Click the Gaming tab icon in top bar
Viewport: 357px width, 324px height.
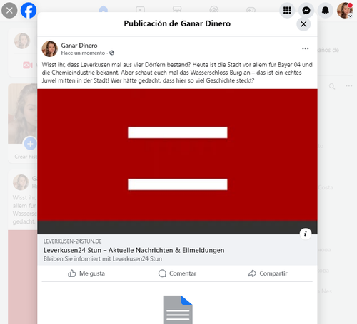tap(251, 9)
